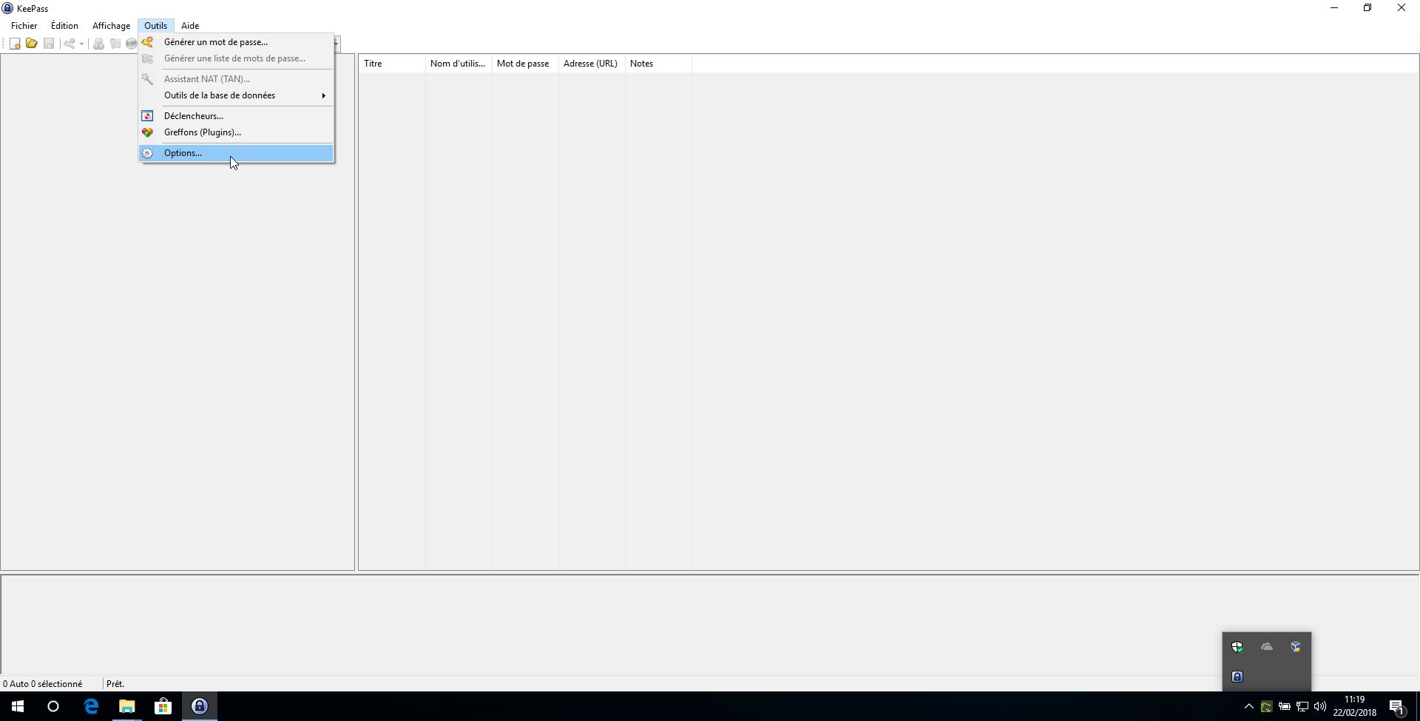The image size is (1420, 721).
Task: Open the Aide menu
Action: point(190,26)
